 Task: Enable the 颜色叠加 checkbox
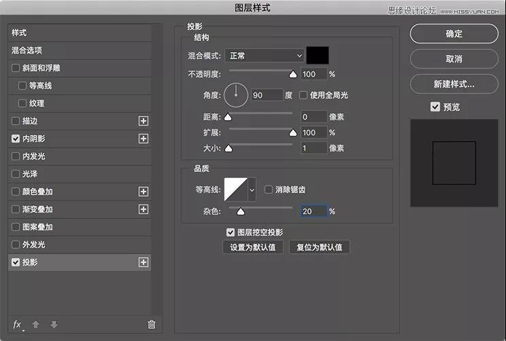point(16,192)
